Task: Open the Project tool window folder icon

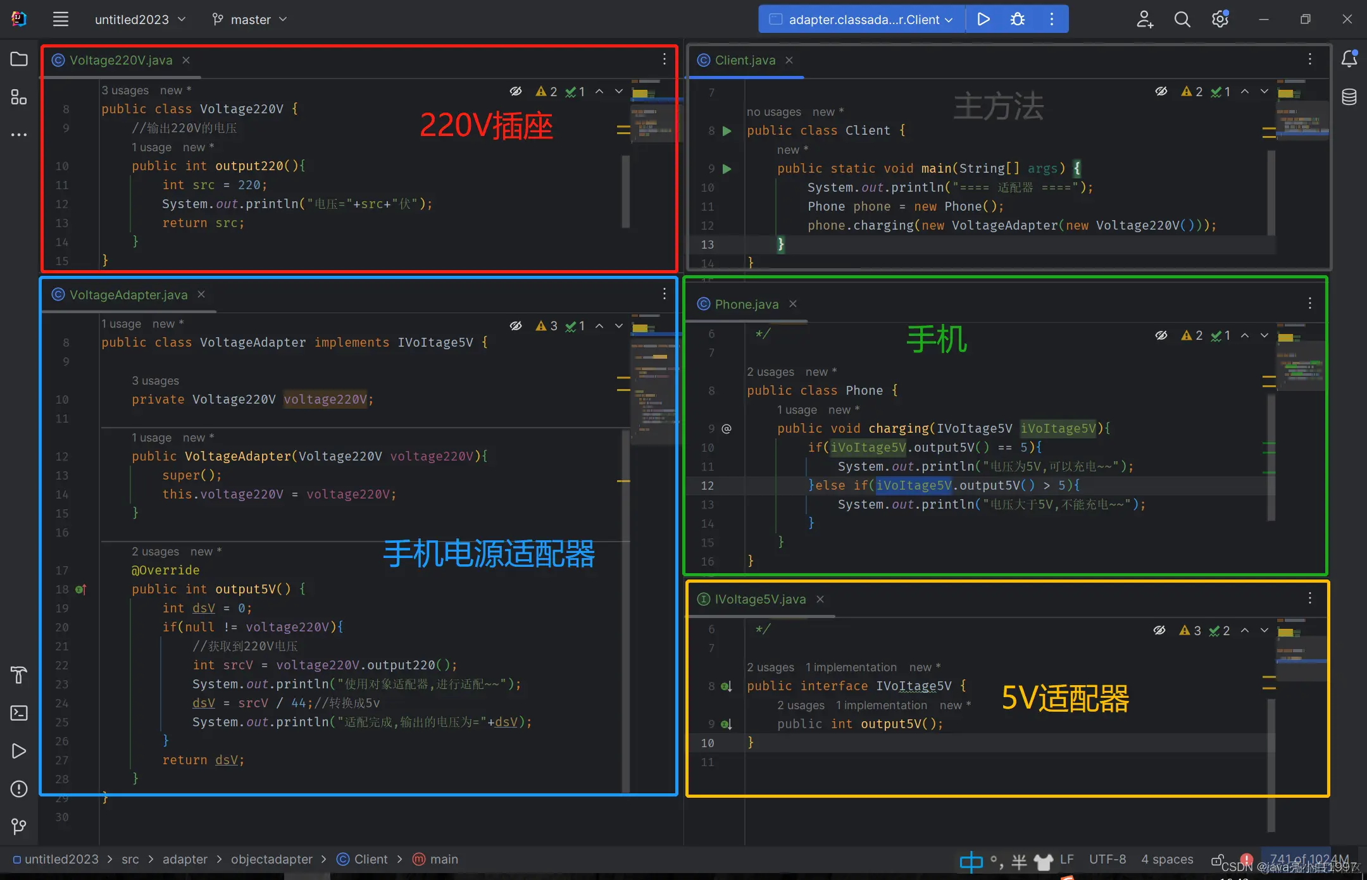Action: pos(19,59)
